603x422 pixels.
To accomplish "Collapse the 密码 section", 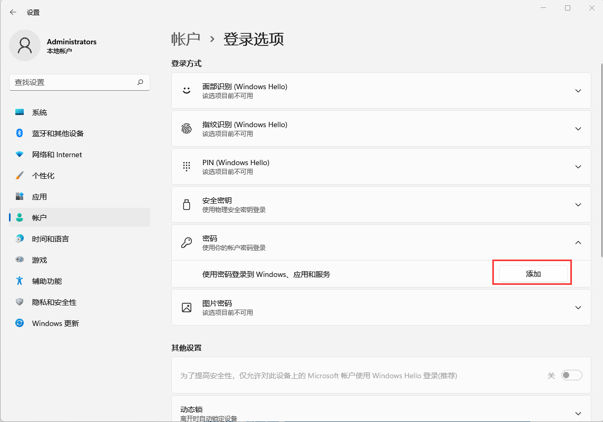I will [578, 242].
